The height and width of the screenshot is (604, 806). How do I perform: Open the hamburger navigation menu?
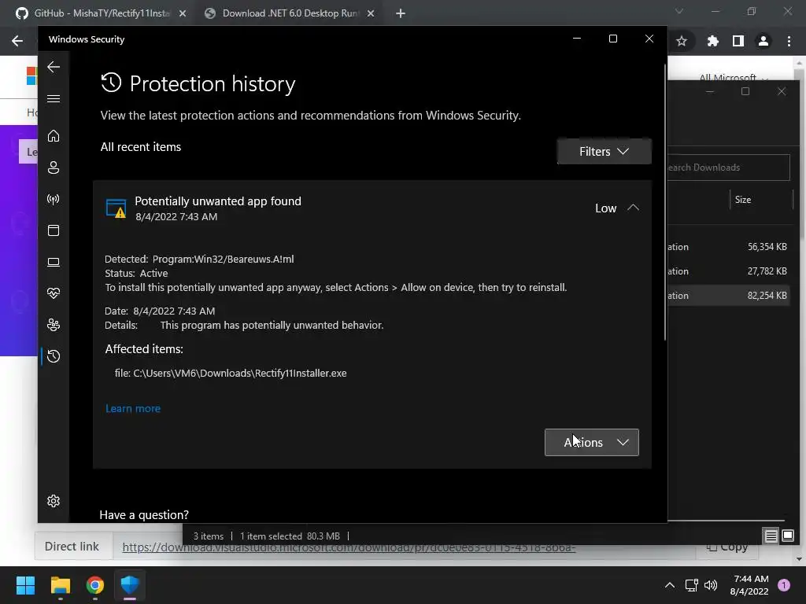[x=54, y=98]
